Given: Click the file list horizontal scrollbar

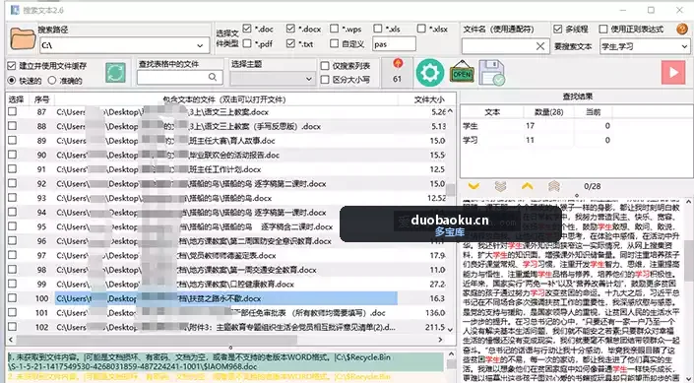Looking at the screenshot, I should 157,340.
